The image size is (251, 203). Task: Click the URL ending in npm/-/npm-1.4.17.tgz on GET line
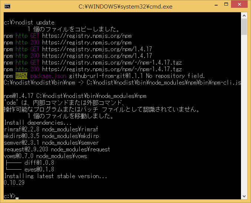(x=112, y=62)
